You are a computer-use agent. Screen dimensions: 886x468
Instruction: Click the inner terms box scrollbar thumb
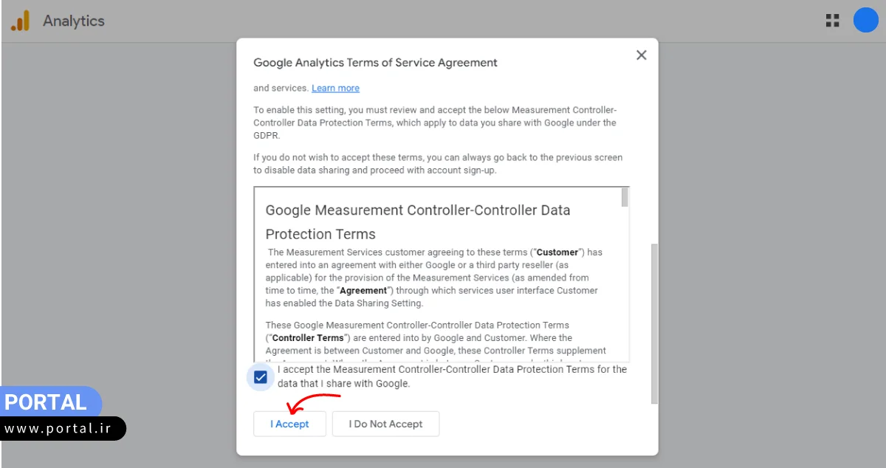click(x=625, y=197)
